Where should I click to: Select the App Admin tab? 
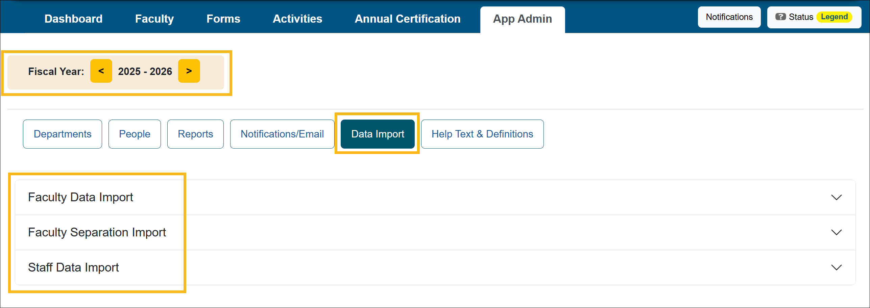(x=522, y=19)
